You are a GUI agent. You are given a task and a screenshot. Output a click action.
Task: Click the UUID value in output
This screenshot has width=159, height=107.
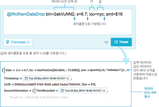(47, 84)
